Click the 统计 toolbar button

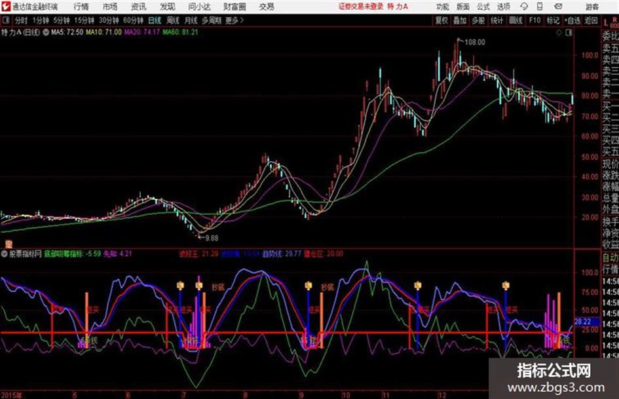pyautogui.click(x=497, y=20)
